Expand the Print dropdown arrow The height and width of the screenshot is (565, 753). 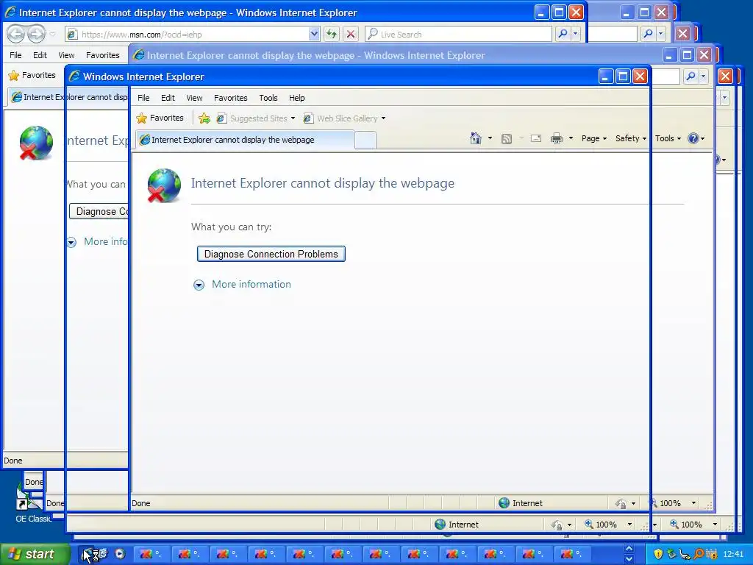(571, 138)
